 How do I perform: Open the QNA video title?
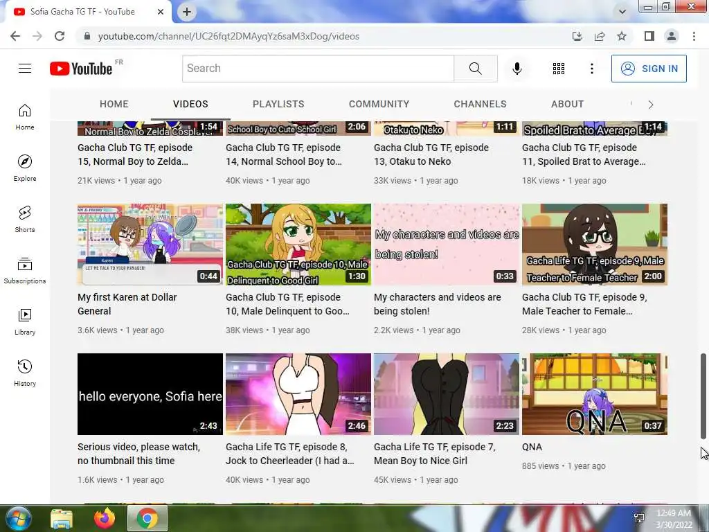(532, 447)
